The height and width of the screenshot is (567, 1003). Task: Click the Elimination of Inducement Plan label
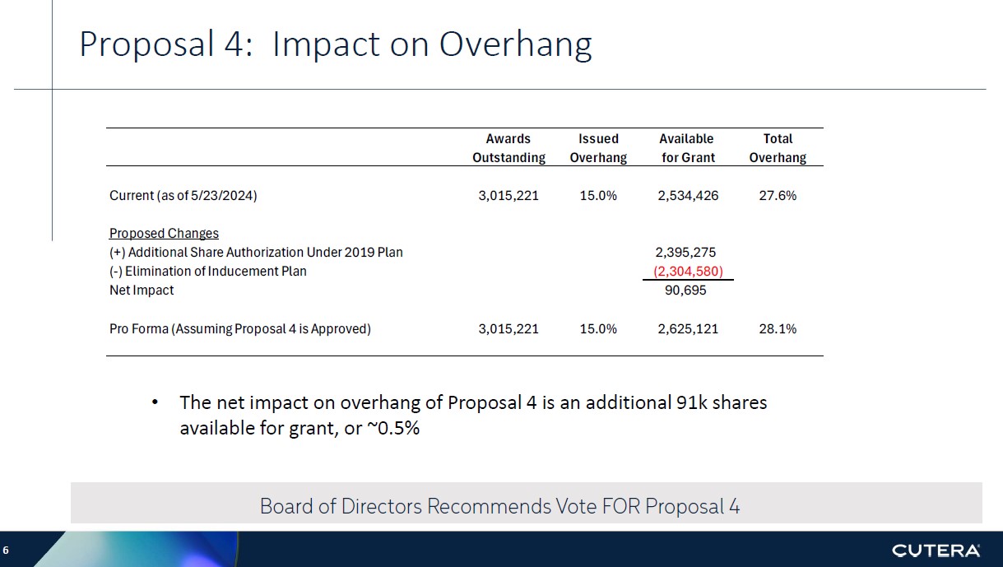click(x=207, y=271)
